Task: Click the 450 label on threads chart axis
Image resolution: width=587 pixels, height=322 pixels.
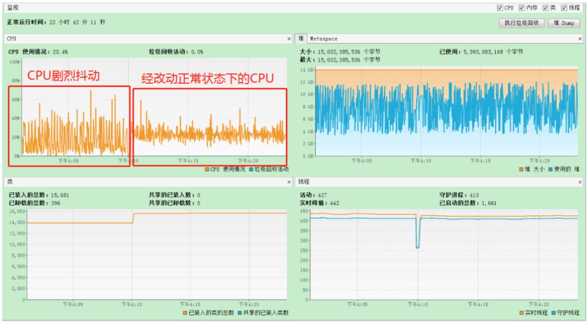Action: tap(304, 211)
